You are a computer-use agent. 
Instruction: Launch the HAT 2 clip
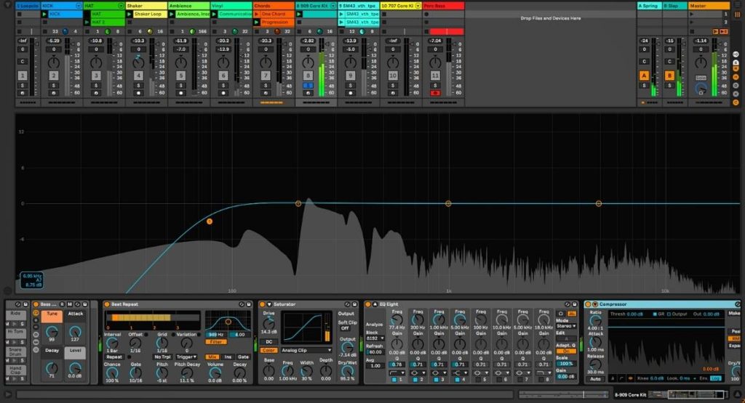87,23
